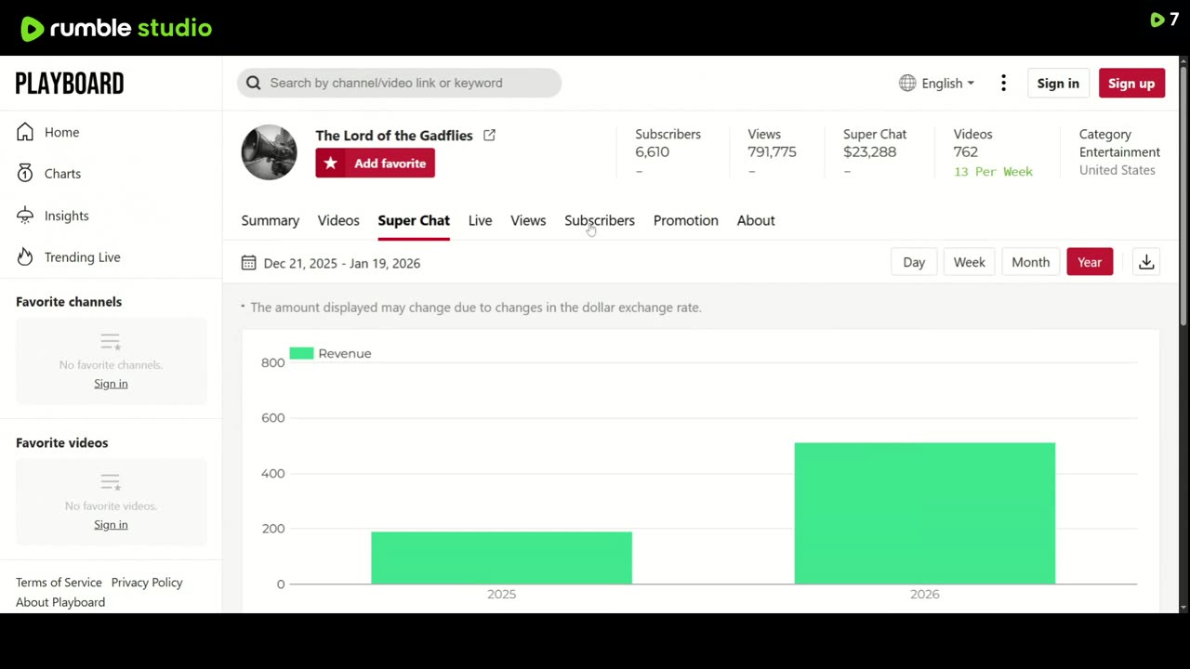Click the Category Entertainment text
Screen dimensions: 1190x669
1119,143
